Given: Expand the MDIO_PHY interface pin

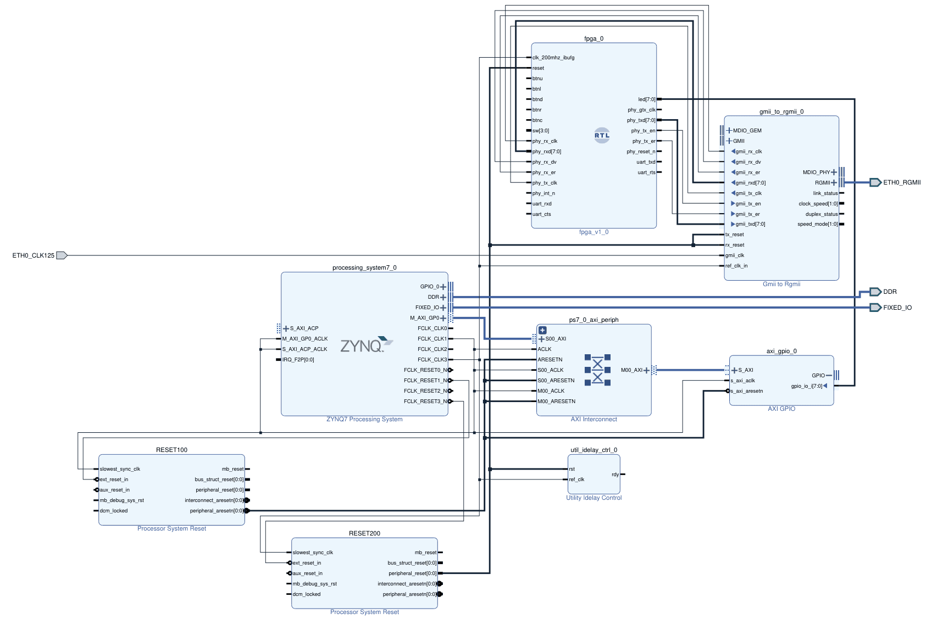Looking at the screenshot, I should pos(834,172).
